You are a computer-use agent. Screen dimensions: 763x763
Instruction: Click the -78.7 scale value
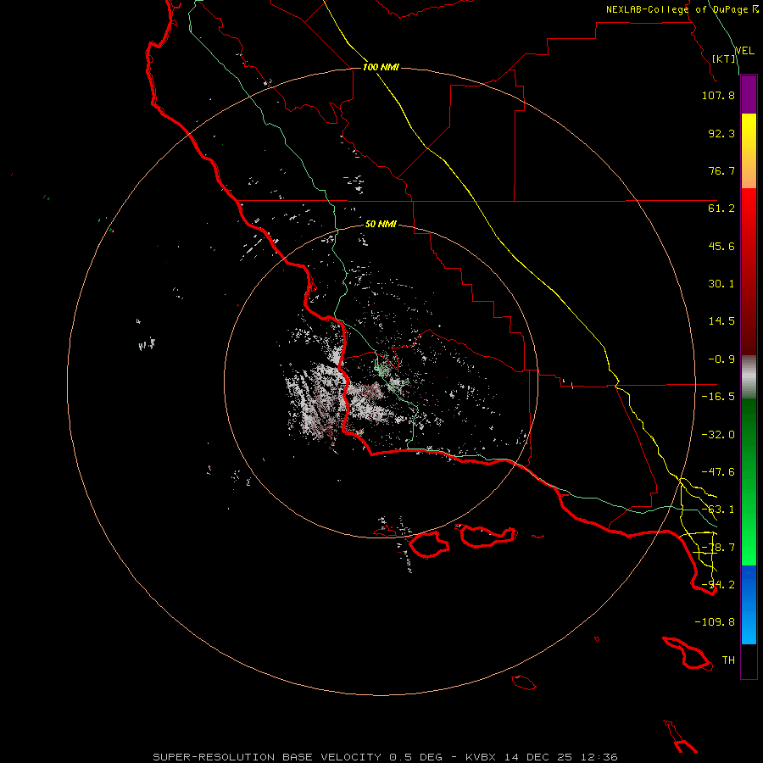tap(718, 548)
